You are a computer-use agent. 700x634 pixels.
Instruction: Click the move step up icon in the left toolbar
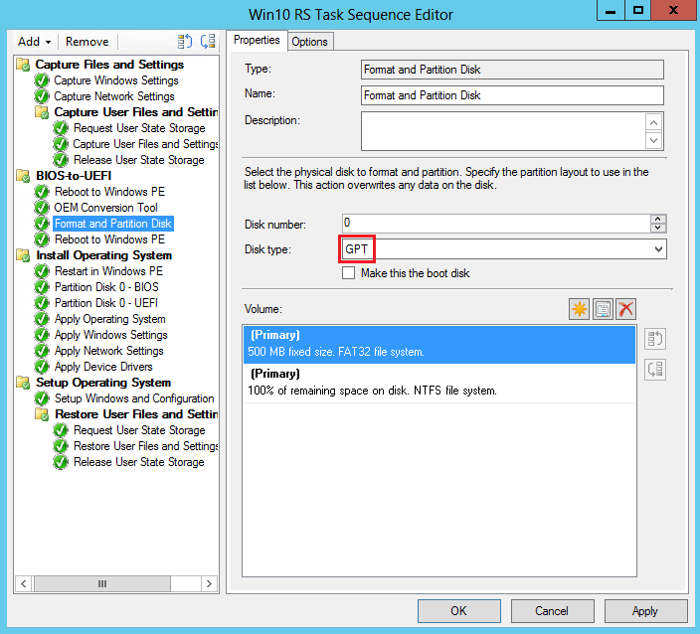(184, 42)
